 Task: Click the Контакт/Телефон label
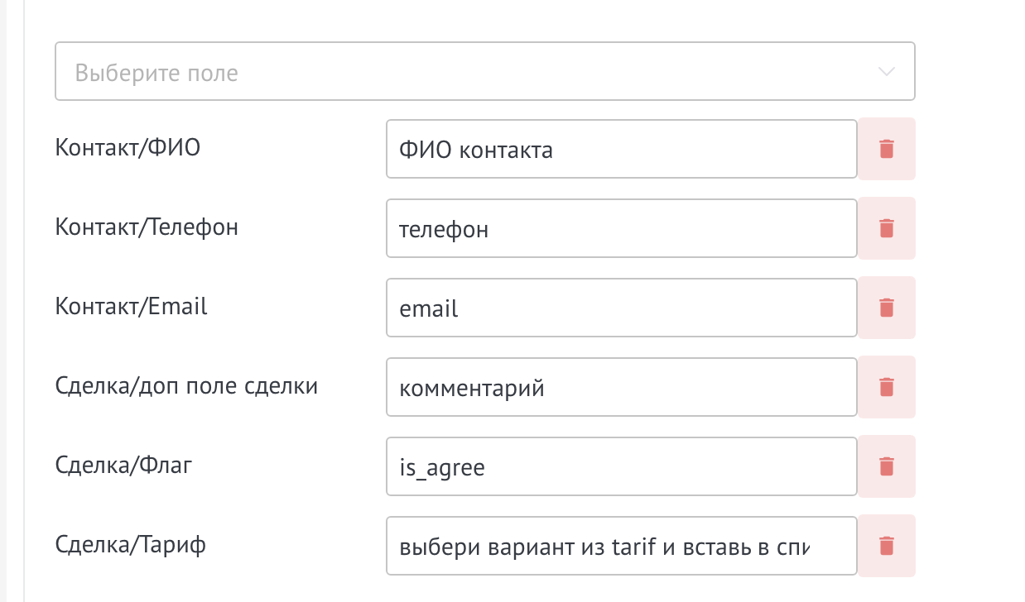click(147, 227)
